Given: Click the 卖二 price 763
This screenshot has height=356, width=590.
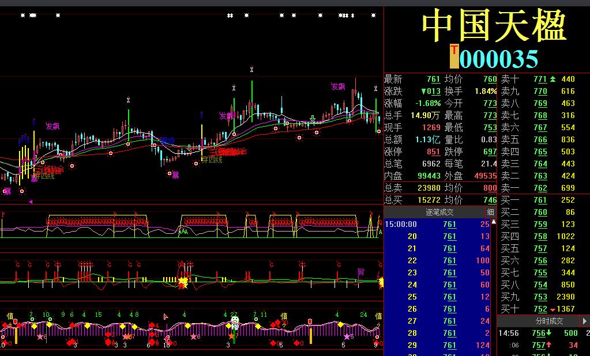Looking at the screenshot, I should click(540, 176).
